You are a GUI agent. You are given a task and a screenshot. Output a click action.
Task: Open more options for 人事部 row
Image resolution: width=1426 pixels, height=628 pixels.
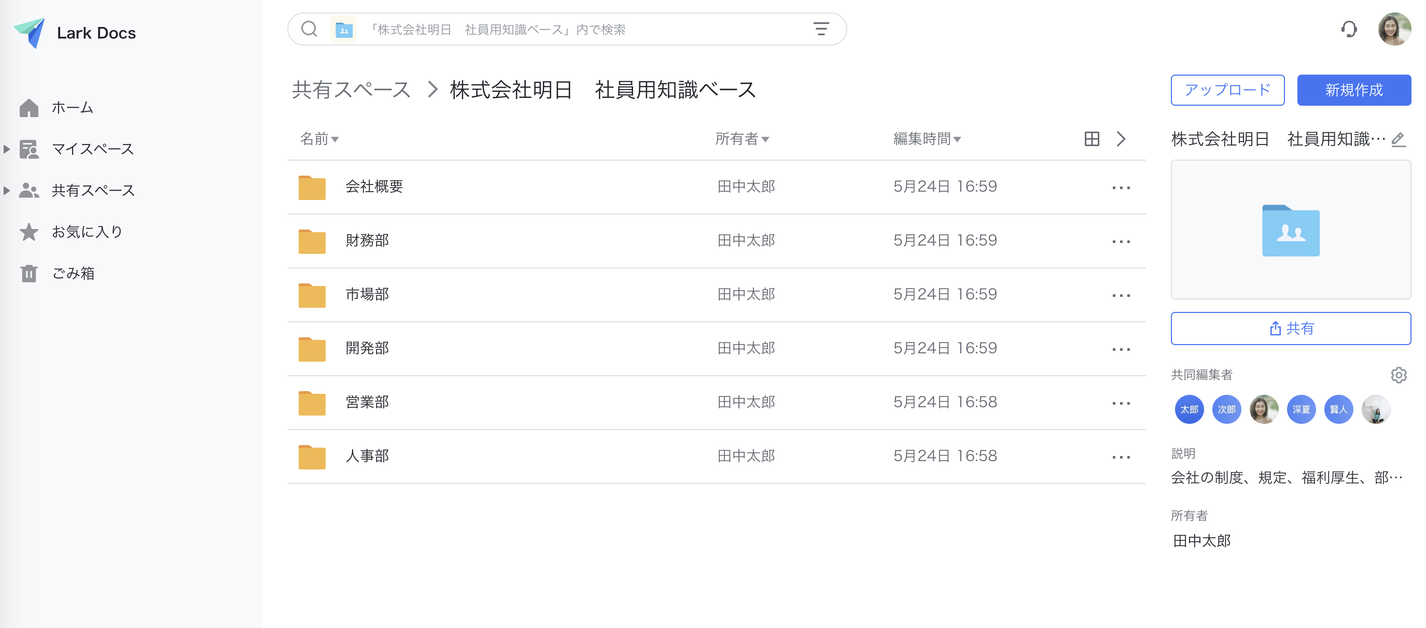point(1121,457)
